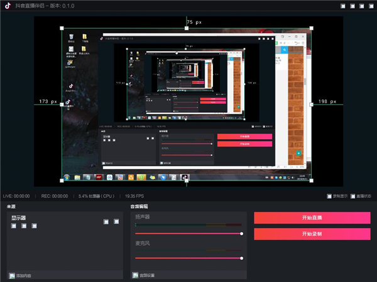Click leftmost small icon beneath 显示器 source
This screenshot has height=282, width=377.
pos(14,226)
